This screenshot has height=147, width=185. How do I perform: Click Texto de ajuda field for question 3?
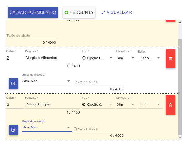98,128
